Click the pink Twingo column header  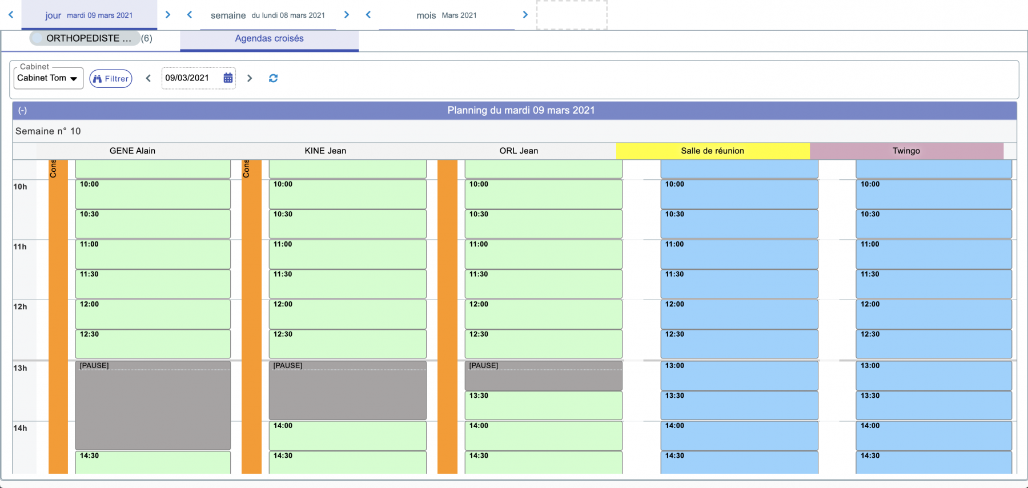[x=906, y=151]
